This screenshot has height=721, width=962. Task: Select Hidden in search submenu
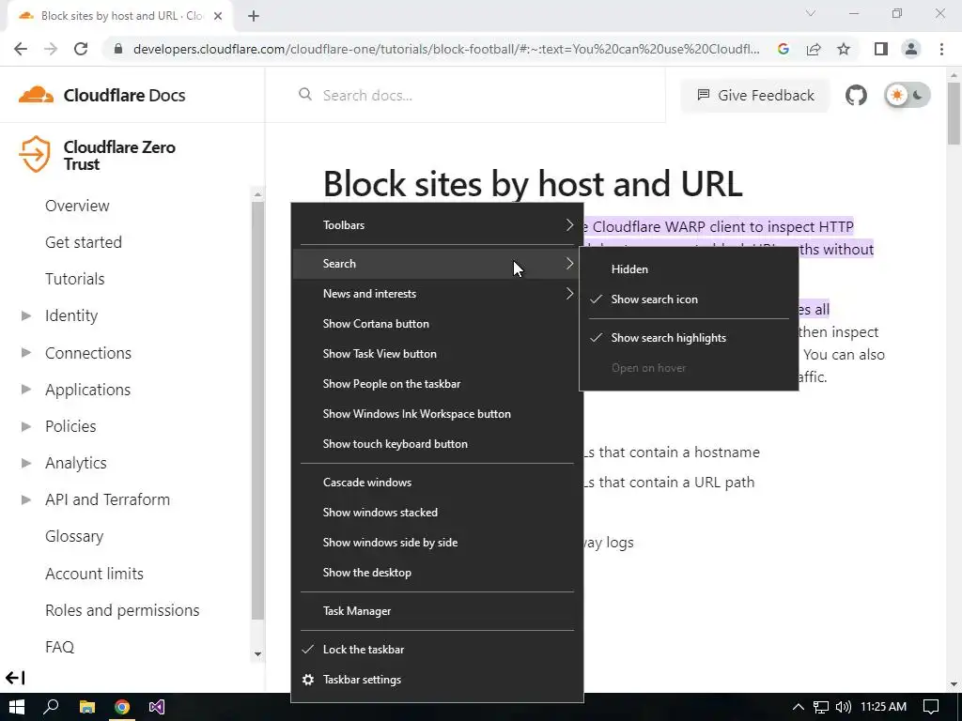click(x=689, y=269)
